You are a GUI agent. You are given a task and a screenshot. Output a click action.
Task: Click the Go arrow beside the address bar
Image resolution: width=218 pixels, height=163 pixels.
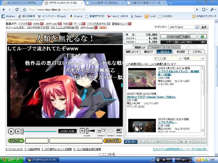(197, 9)
